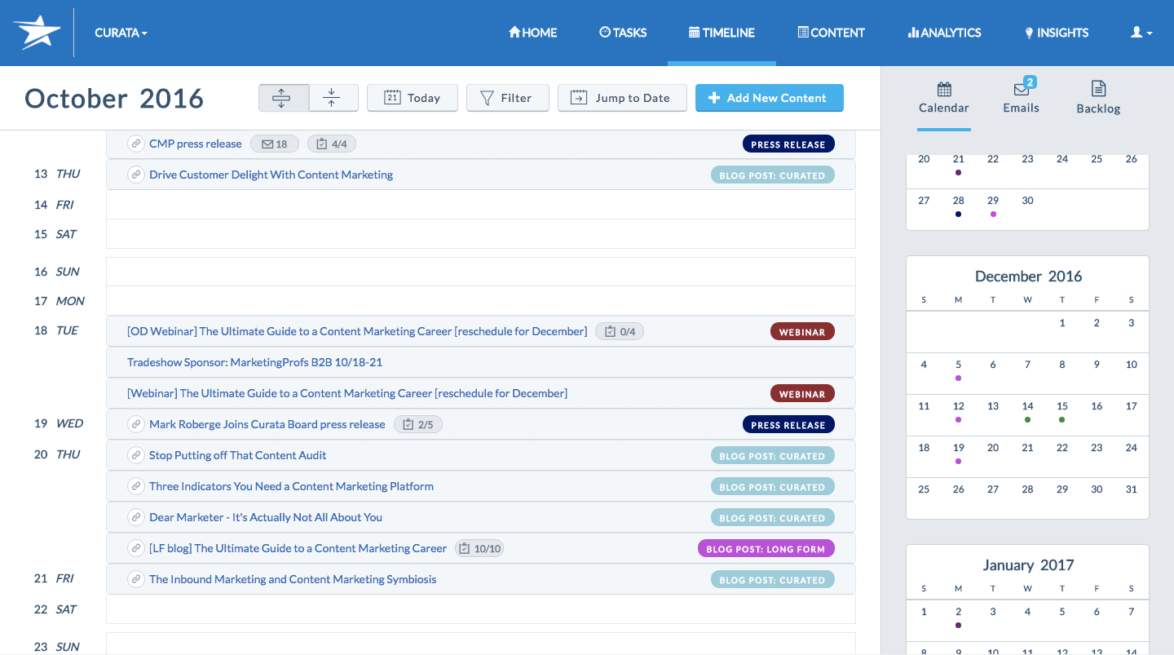1174x655 pixels.
Task: Click the purple Blog Post: Long Form tag
Action: (x=766, y=549)
